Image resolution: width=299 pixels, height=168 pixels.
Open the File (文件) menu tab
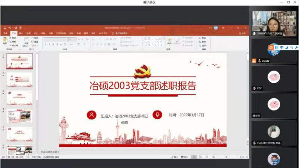click(5, 33)
